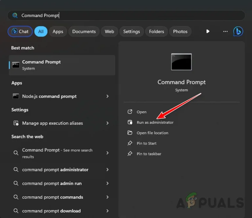Viewport: 252px width, 218px height.
Task: Open the Chat tab with Bing
Action: click(20, 32)
